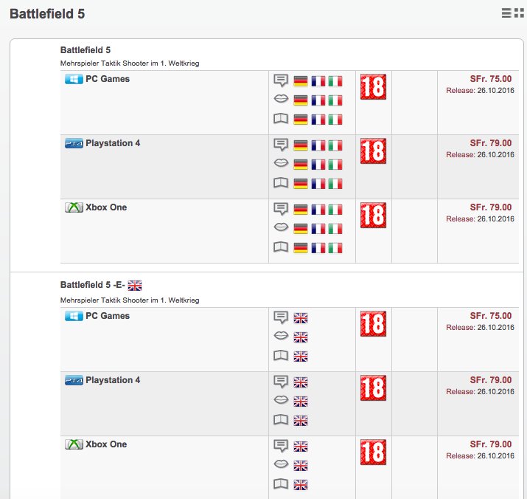
Task: Click PS4 logo in the English -E- edition
Action: tap(74, 380)
